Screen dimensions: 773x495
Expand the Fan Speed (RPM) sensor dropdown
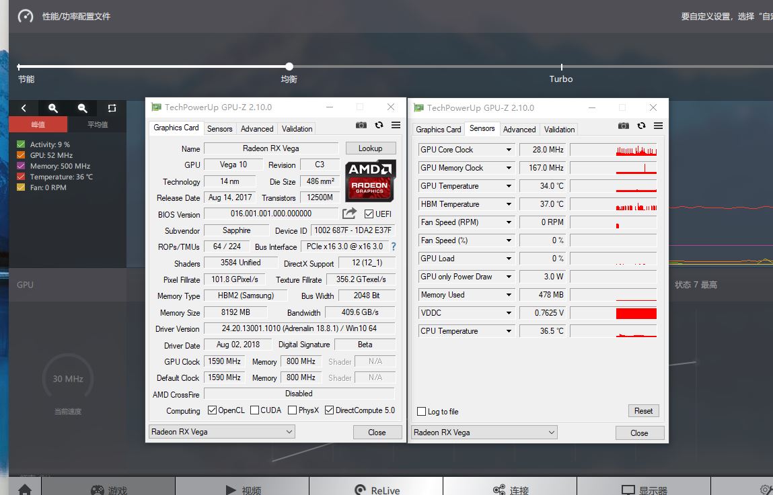pos(509,222)
